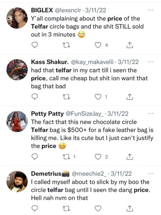Share Kass Shakur's tweet

point(130,97)
